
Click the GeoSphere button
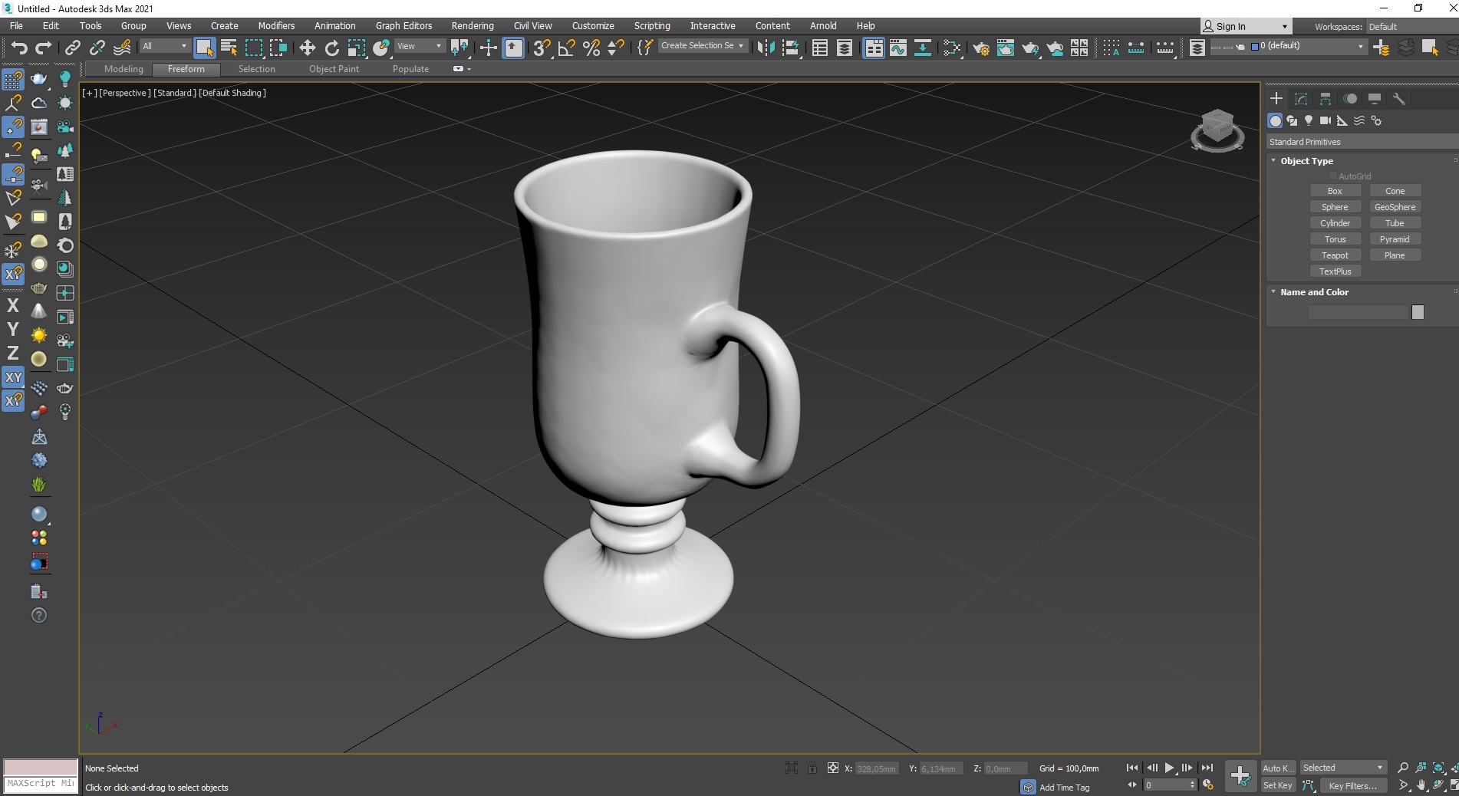click(x=1395, y=207)
